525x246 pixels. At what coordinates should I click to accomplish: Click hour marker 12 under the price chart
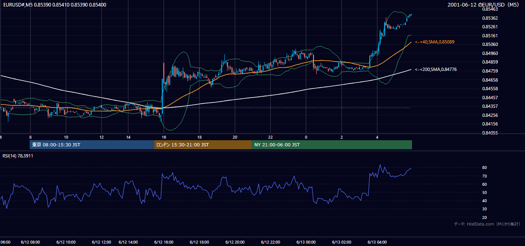(x=101, y=137)
